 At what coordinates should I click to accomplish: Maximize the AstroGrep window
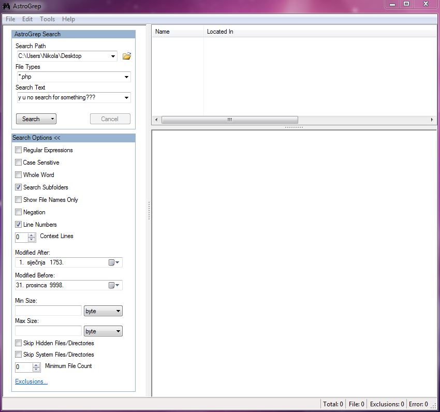[406, 4]
